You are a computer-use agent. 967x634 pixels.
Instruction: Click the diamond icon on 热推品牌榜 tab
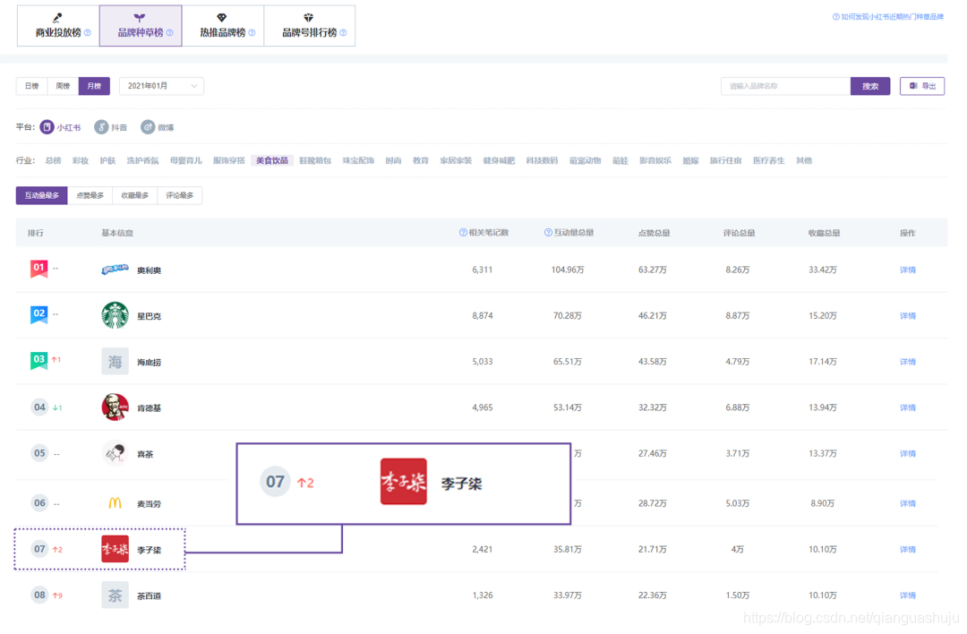click(x=221, y=18)
